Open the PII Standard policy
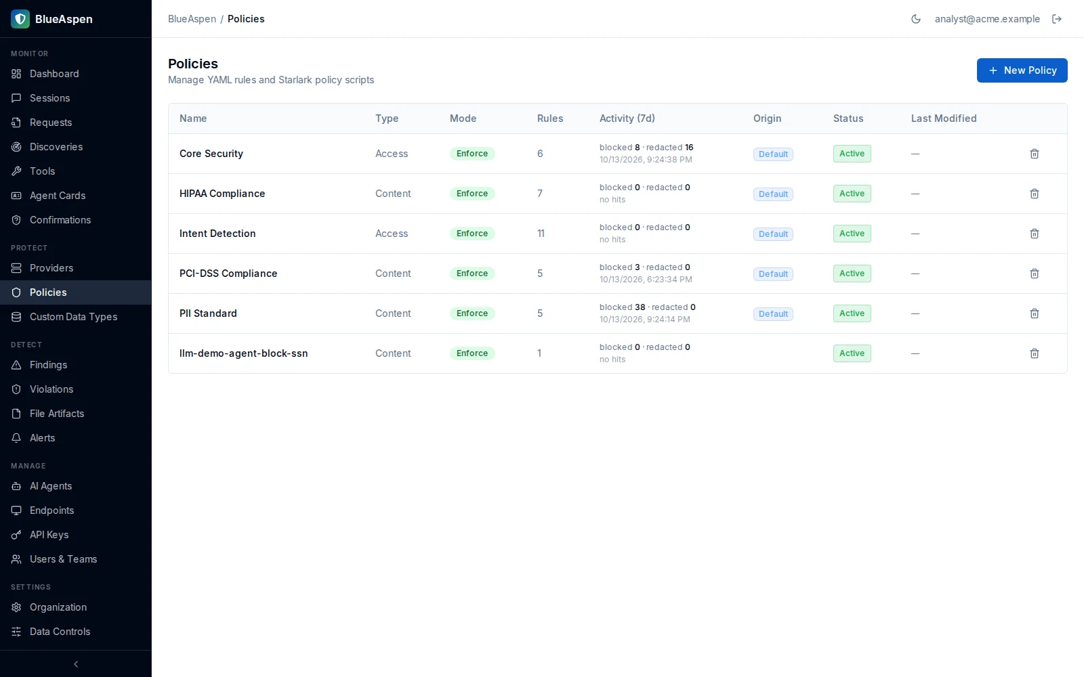 208,313
